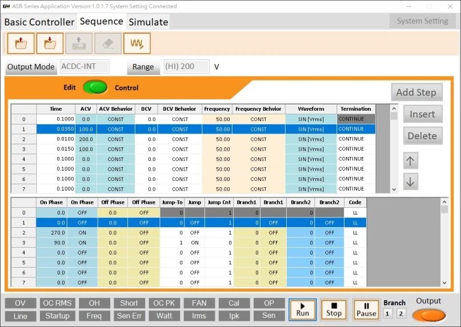Open the waveform edit icon

click(137, 43)
